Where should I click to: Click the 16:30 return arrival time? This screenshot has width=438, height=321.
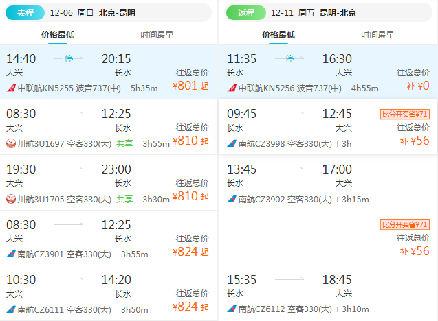(337, 59)
